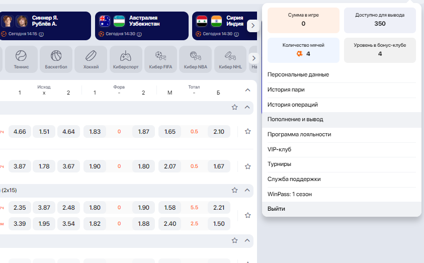Open Австралия Узбекистан match card
Viewport: 424px width, 263px height.
coord(142,26)
